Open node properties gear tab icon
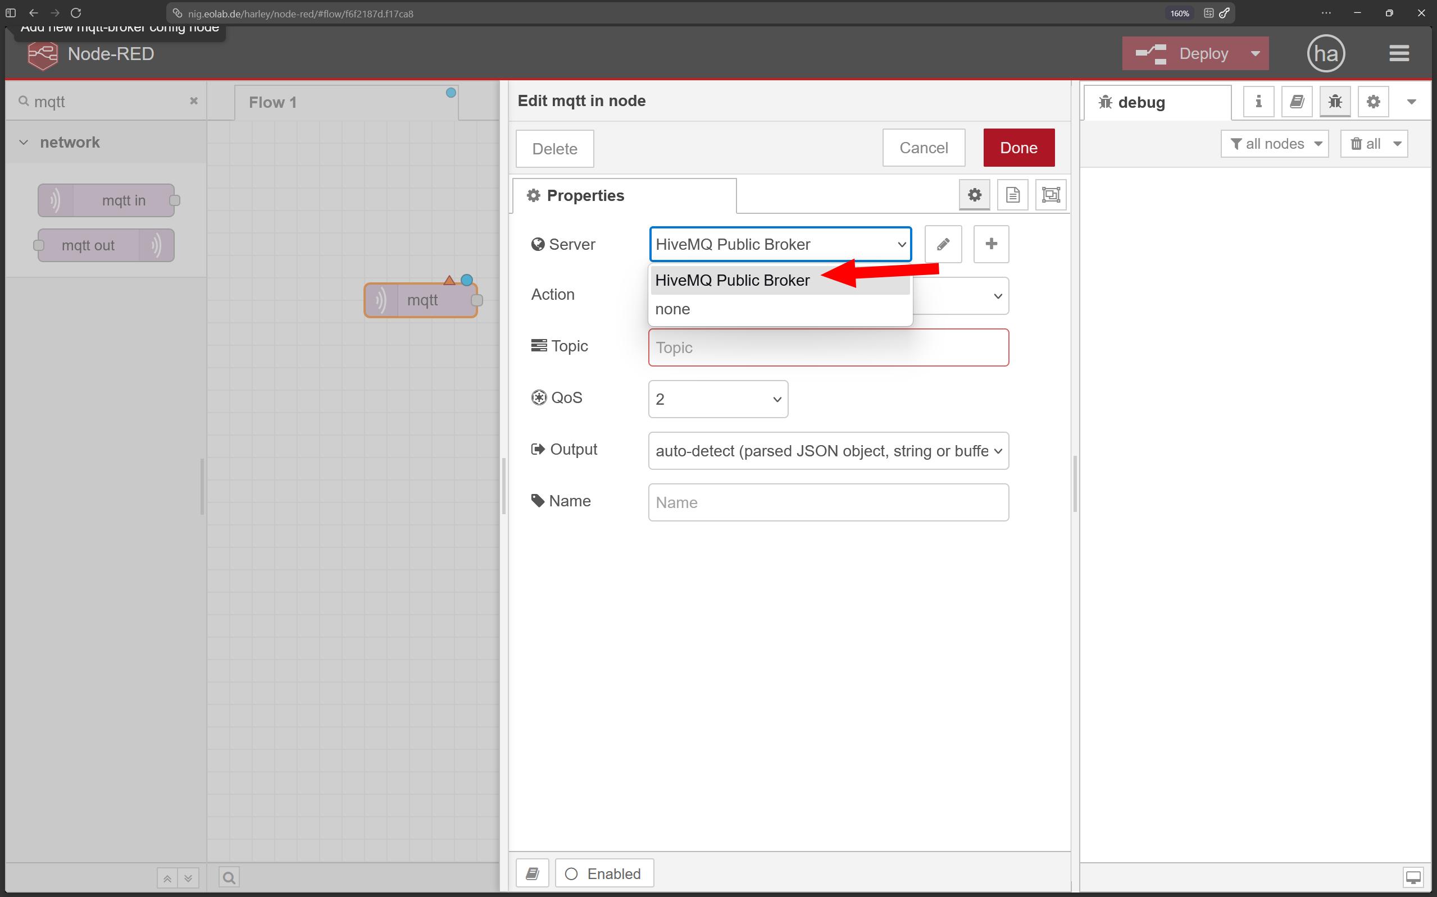 pyautogui.click(x=974, y=195)
